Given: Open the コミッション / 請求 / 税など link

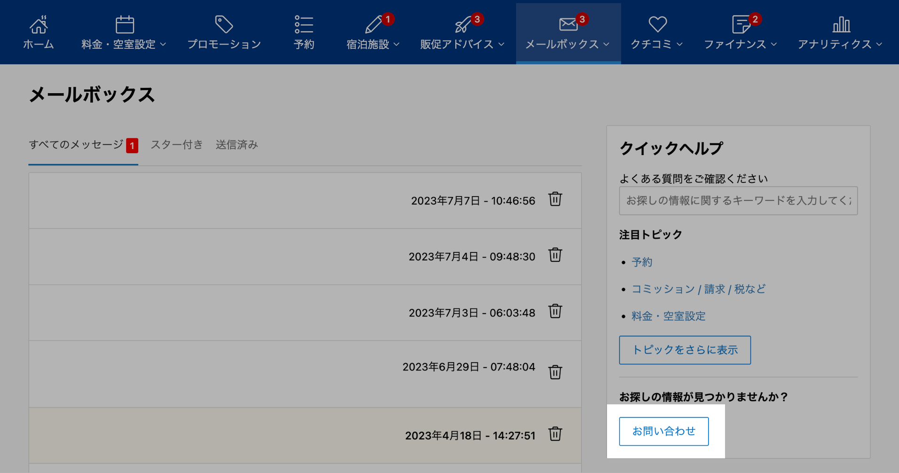Looking at the screenshot, I should 698,289.
